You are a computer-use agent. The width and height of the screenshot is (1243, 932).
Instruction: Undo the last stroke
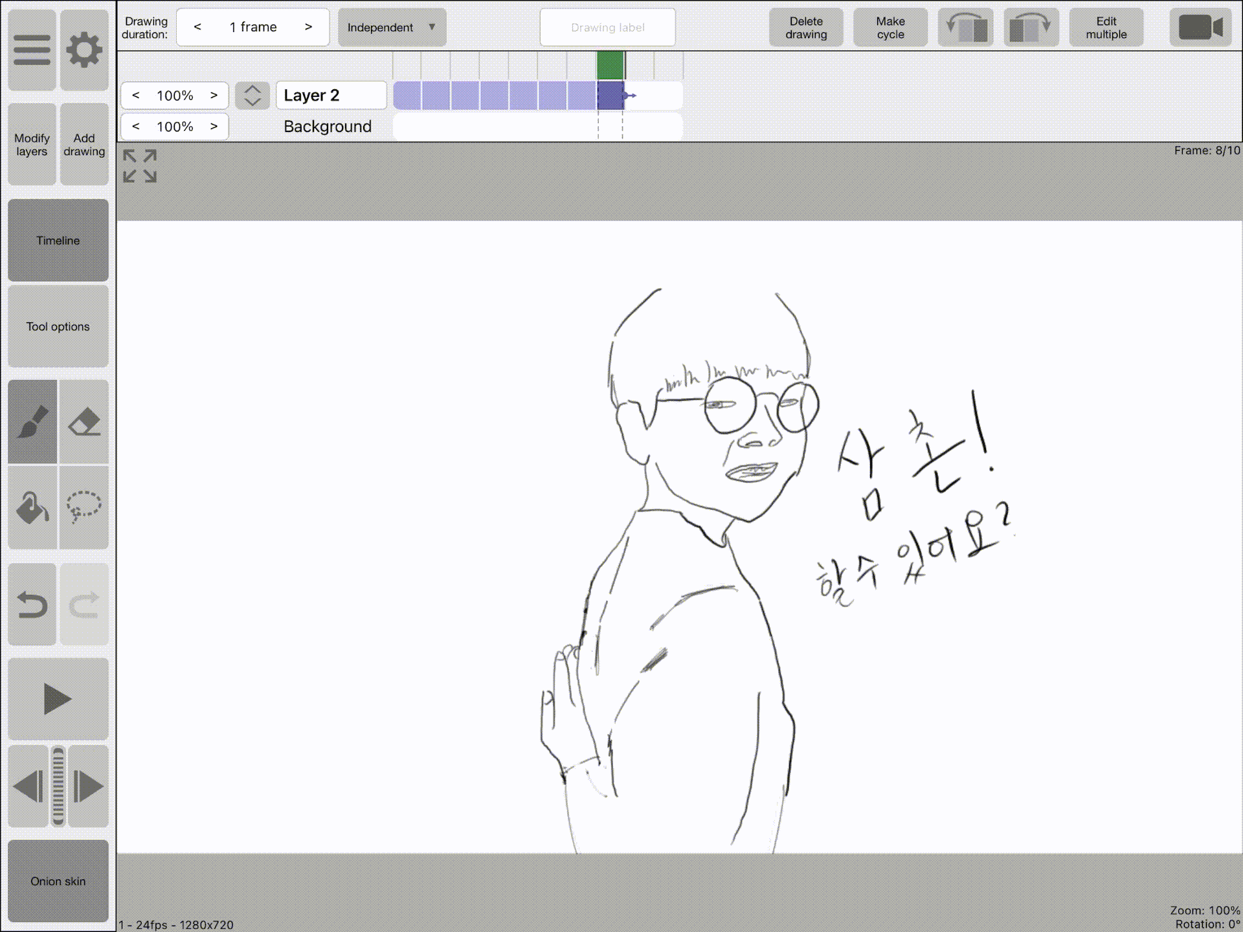coord(32,605)
